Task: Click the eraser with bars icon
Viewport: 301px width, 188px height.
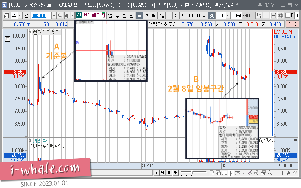Action: (x=257, y=173)
